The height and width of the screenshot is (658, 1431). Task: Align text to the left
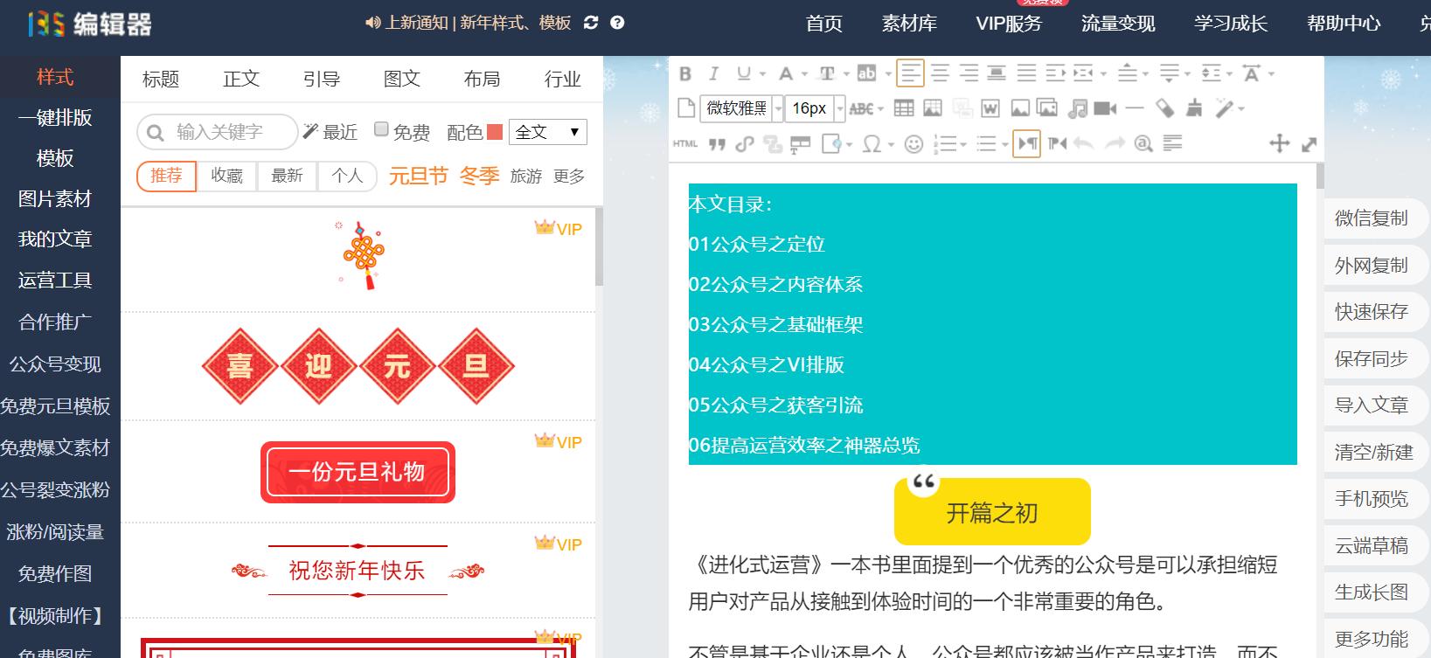(910, 73)
